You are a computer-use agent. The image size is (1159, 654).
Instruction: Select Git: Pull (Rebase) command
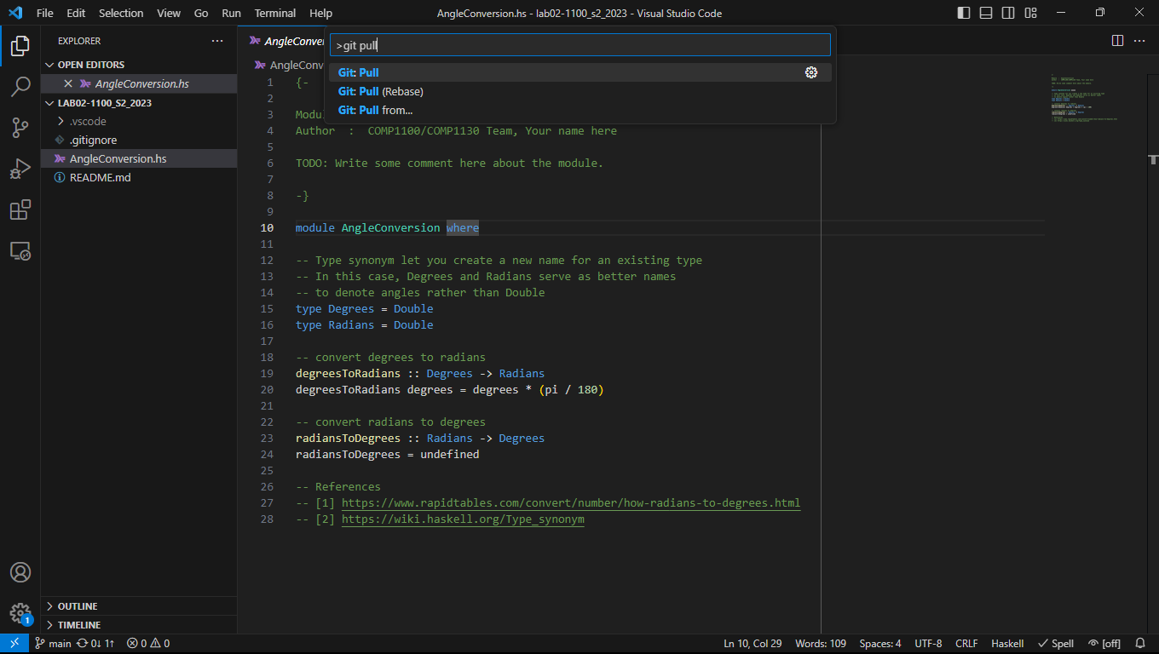580,91
